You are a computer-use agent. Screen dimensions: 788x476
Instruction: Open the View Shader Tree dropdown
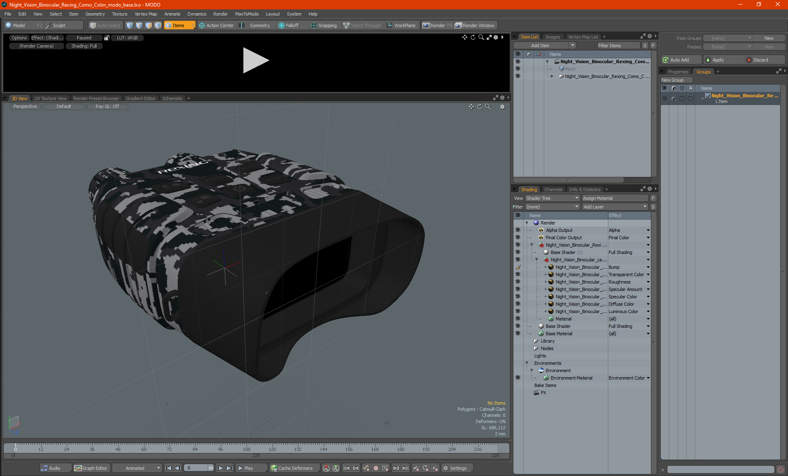(552, 198)
